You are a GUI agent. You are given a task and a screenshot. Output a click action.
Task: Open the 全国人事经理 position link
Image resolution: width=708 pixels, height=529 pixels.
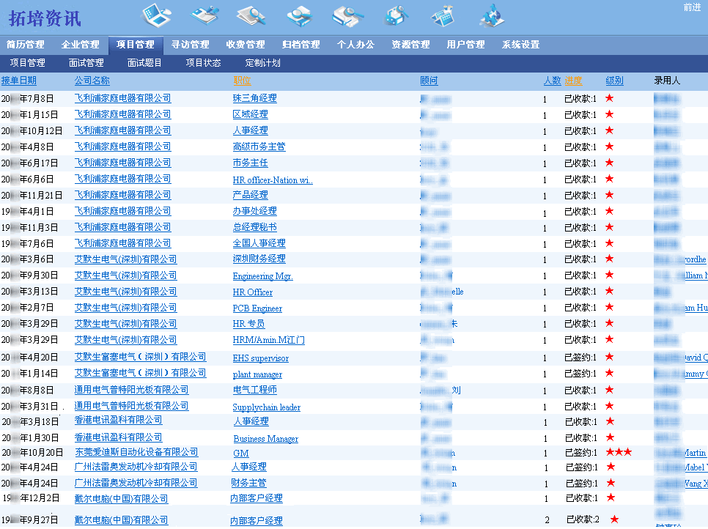click(x=259, y=243)
